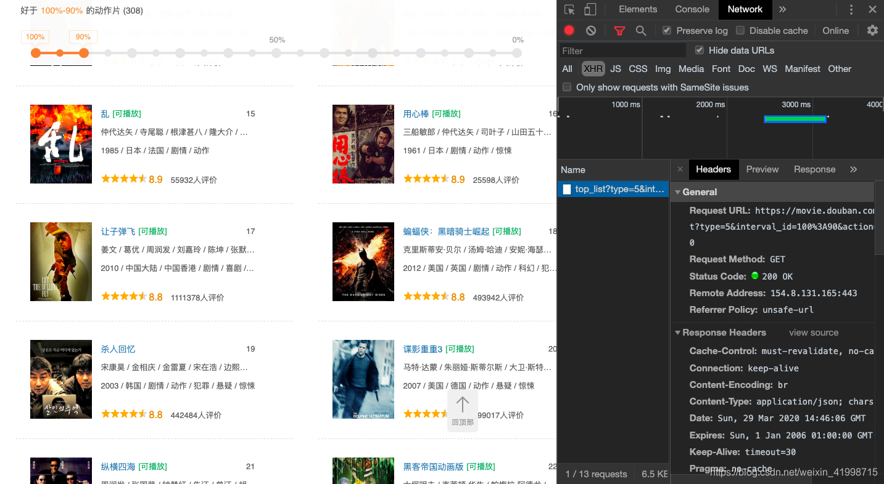This screenshot has width=884, height=484.
Task: Close the DevTools panel
Action: pos(872,9)
